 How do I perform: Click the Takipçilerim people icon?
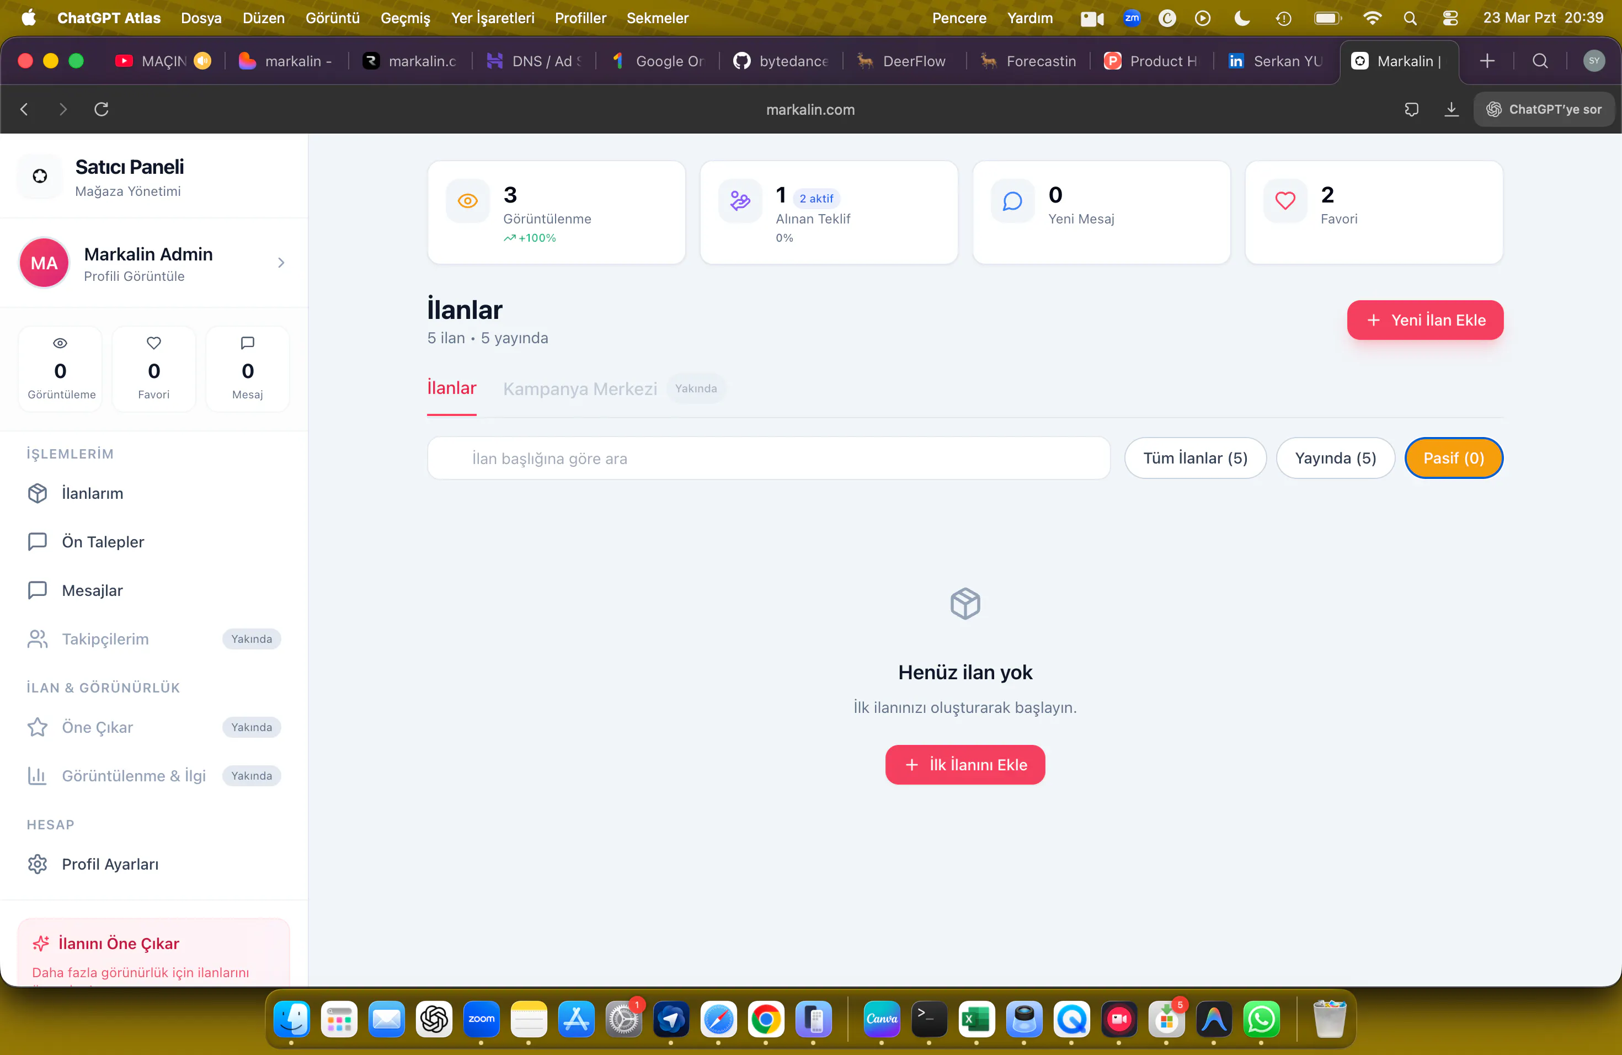[x=38, y=640]
